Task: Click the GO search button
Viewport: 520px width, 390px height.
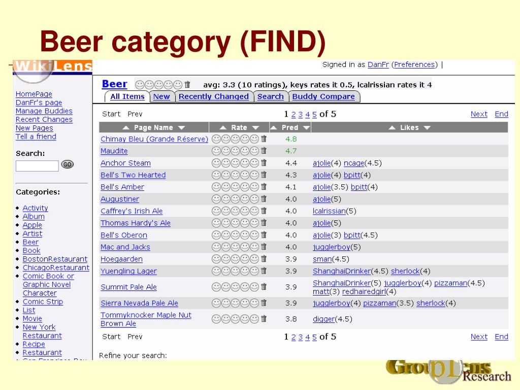Action: point(68,165)
